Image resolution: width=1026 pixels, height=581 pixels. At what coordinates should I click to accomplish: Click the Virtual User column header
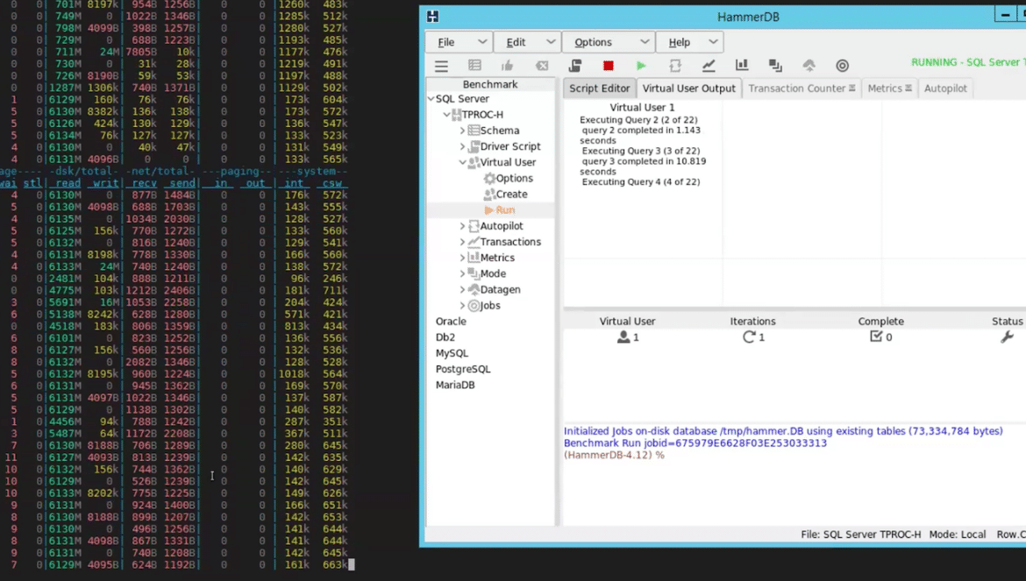[628, 322]
